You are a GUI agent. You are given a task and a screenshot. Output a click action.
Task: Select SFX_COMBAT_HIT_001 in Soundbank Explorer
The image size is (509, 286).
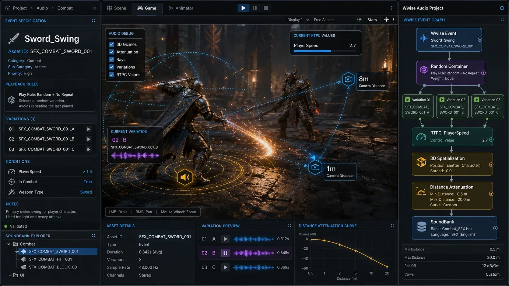(x=50, y=260)
